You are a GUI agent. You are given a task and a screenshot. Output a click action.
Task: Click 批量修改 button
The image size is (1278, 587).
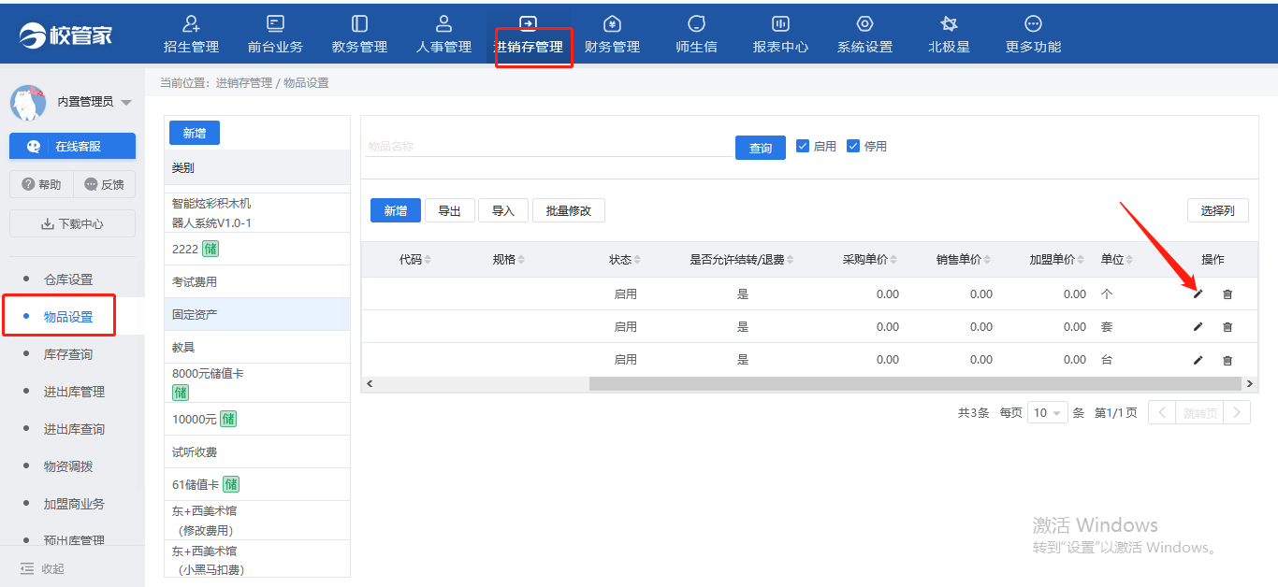click(x=569, y=210)
